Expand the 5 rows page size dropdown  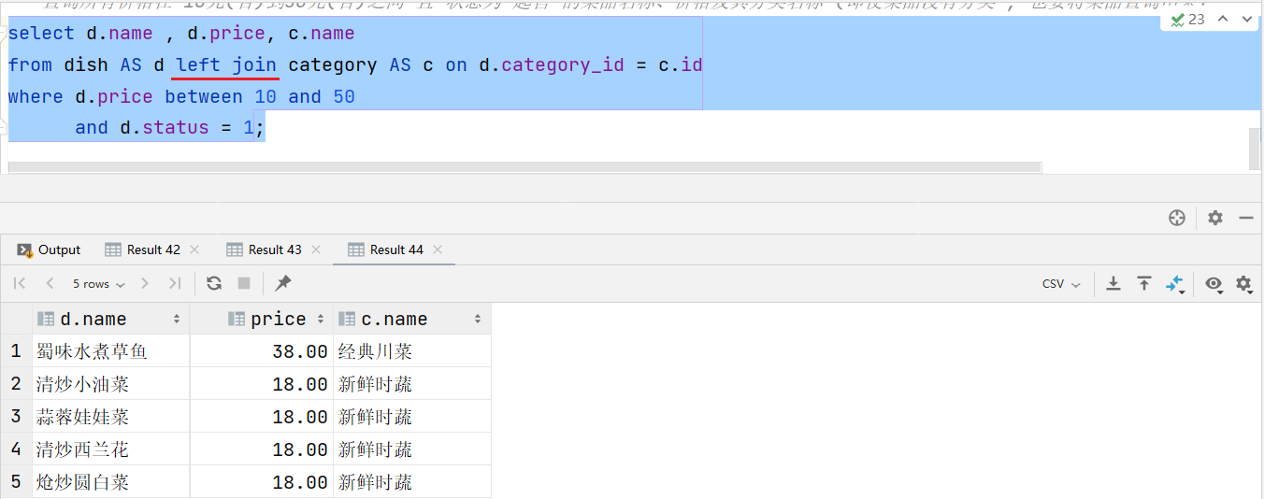coord(98,283)
